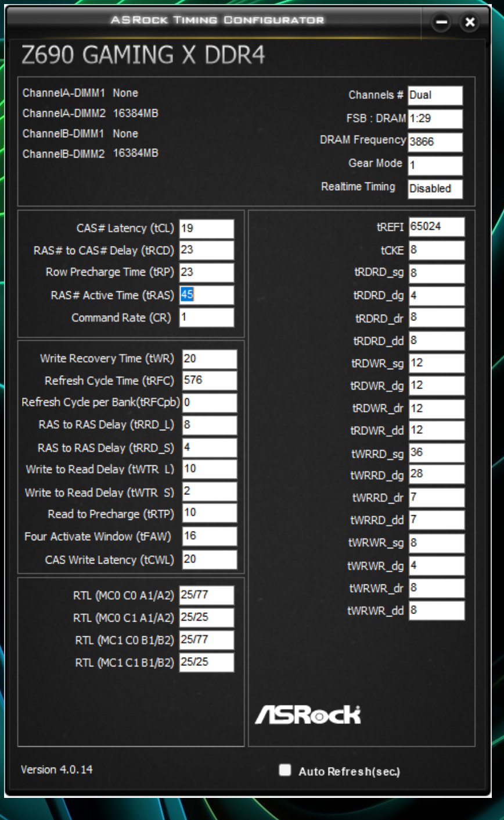Select the tWTR_S Write to Read field
The width and height of the screenshot is (504, 820).
click(210, 491)
